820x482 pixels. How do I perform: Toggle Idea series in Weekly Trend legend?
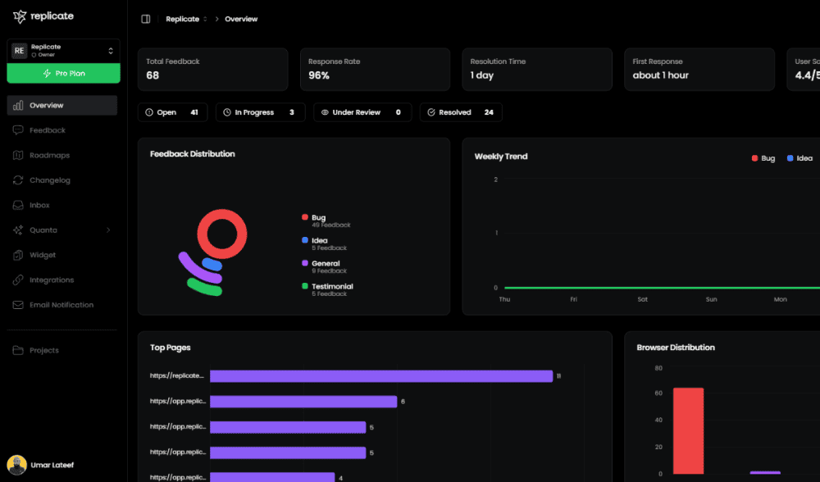click(799, 158)
